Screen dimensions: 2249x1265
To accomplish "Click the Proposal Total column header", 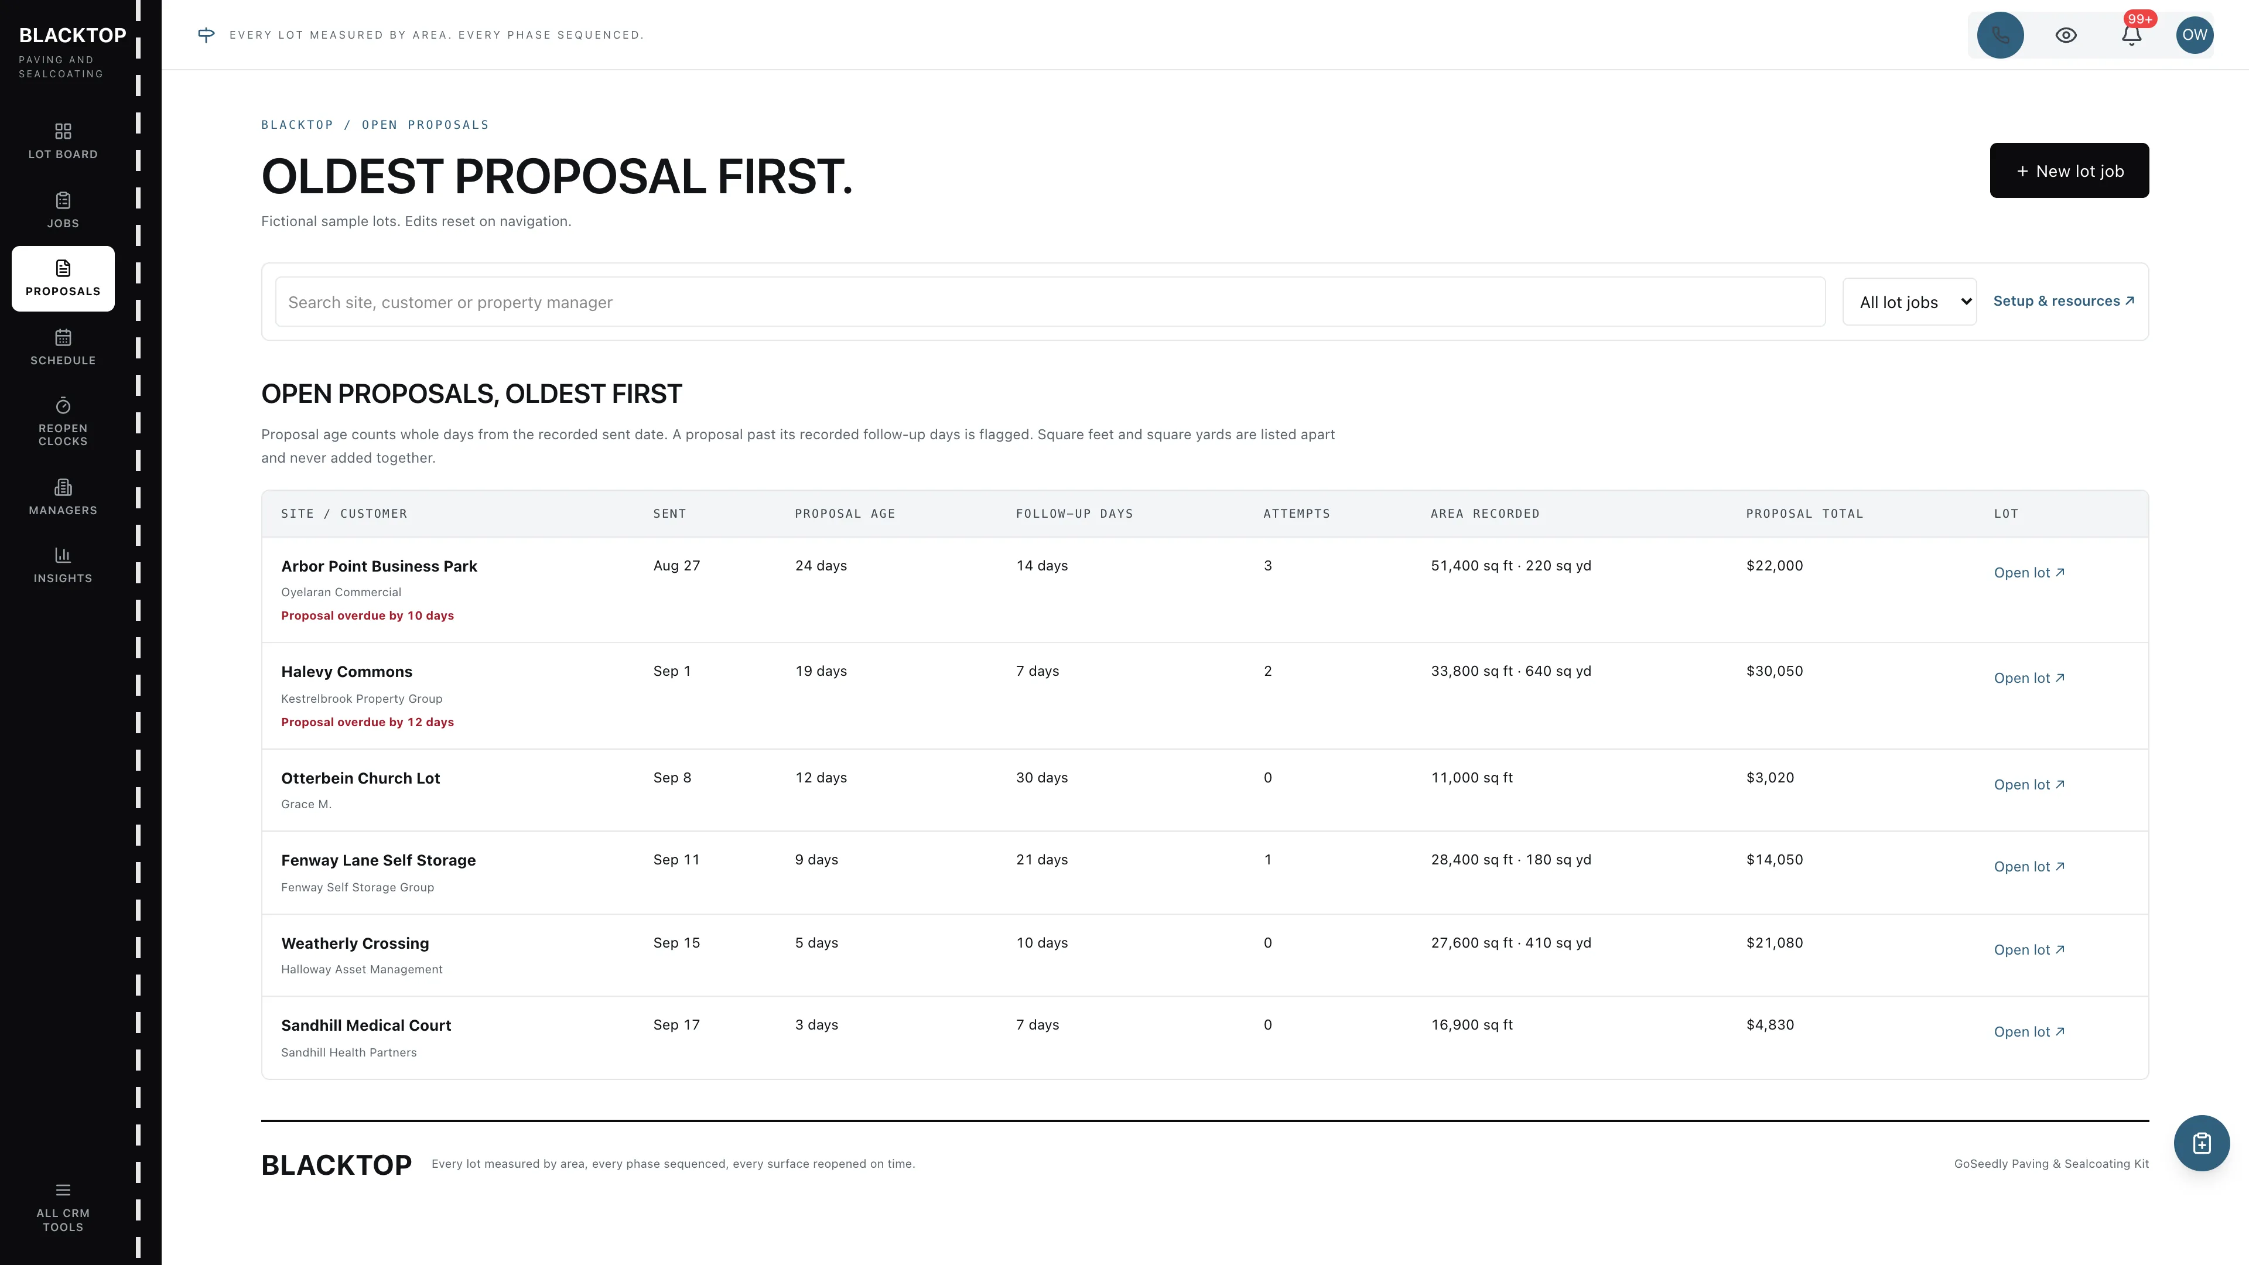I will pos(1804,514).
